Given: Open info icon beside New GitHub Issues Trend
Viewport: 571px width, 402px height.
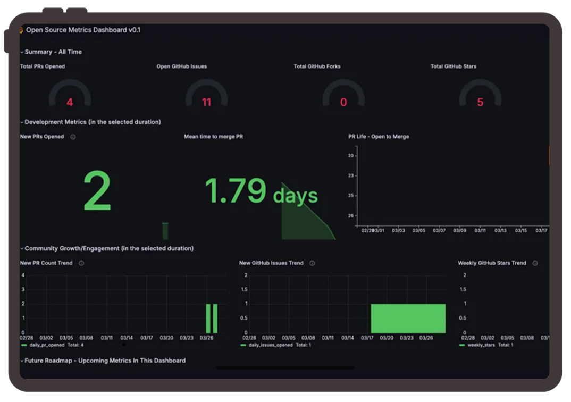Looking at the screenshot, I should point(312,263).
